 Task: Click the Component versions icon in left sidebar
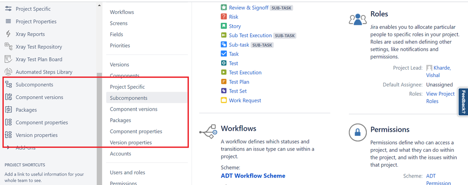[x=8, y=97]
